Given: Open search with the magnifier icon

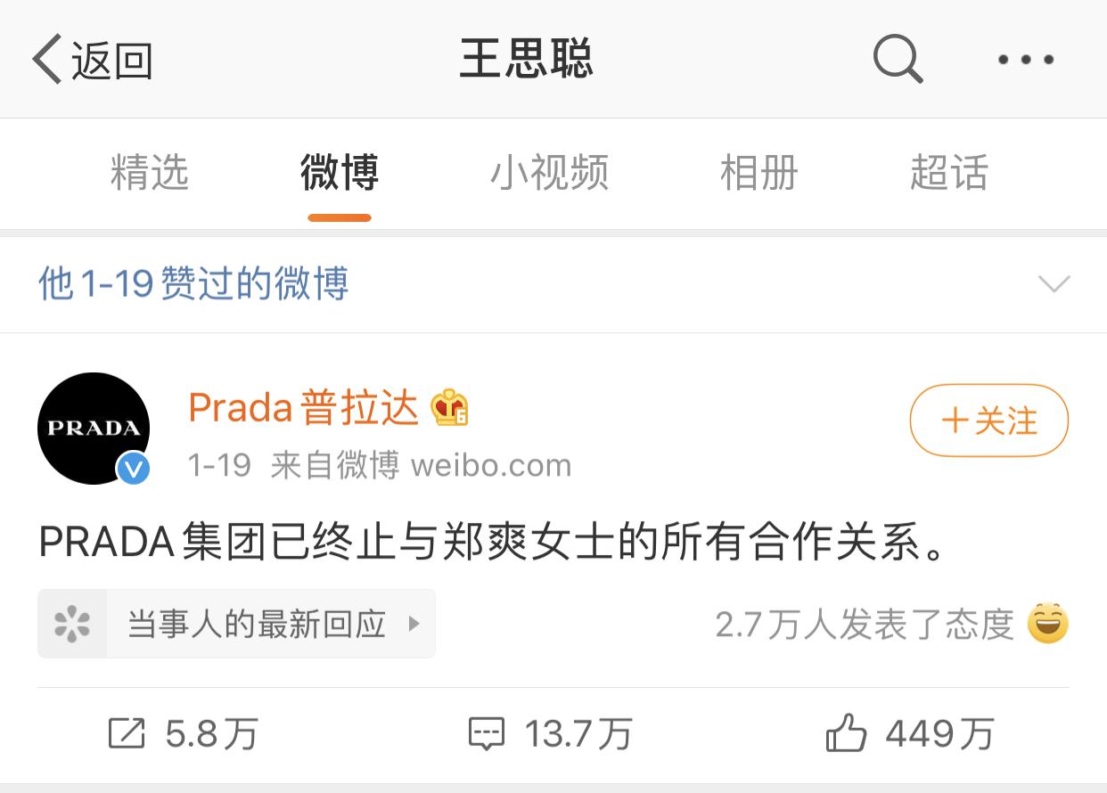Looking at the screenshot, I should click(x=897, y=60).
